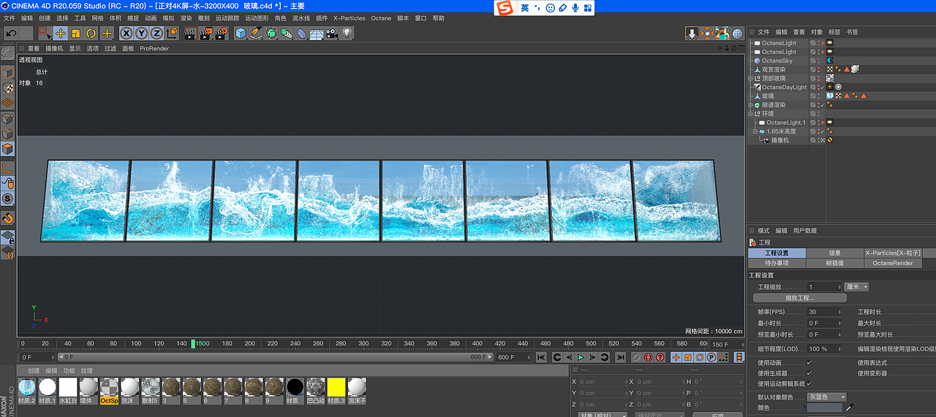Switch to 信息 tab
Screen dimensions: 936x417
834,253
